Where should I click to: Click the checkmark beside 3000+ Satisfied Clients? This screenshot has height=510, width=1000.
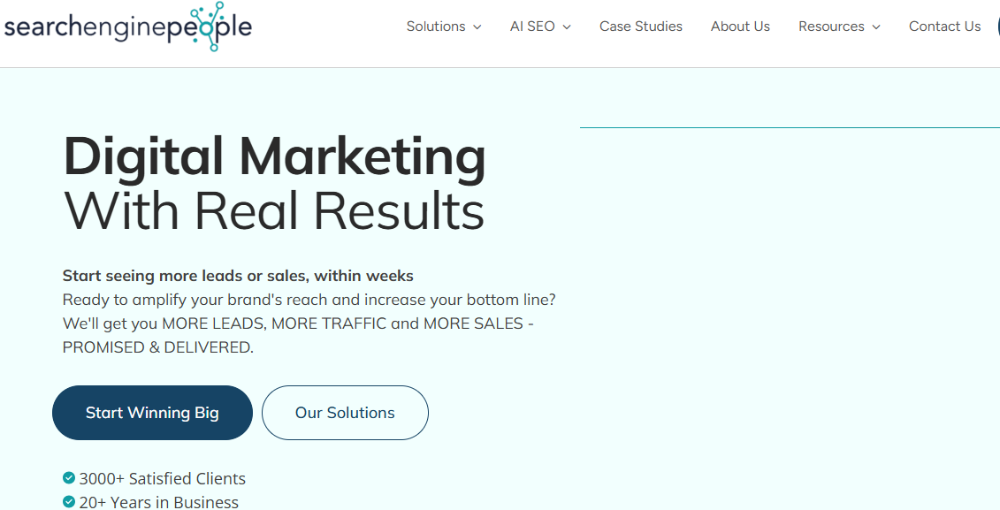coord(68,477)
